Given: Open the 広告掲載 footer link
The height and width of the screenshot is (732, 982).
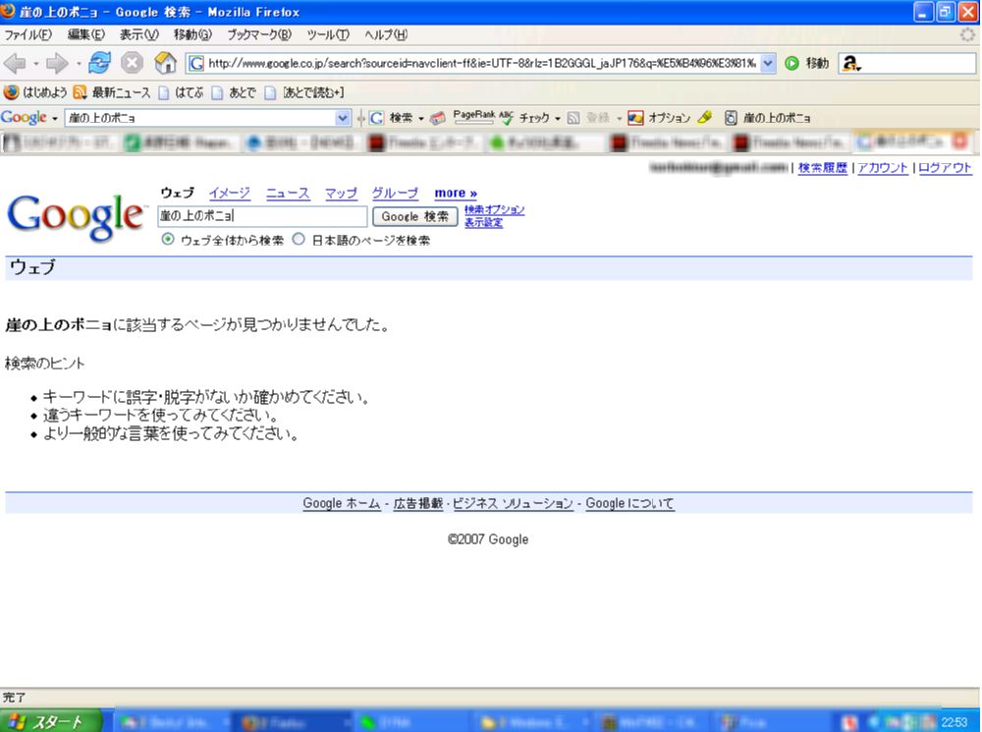Looking at the screenshot, I should tap(417, 503).
